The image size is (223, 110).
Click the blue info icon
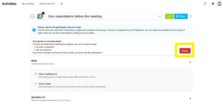point(34,30)
